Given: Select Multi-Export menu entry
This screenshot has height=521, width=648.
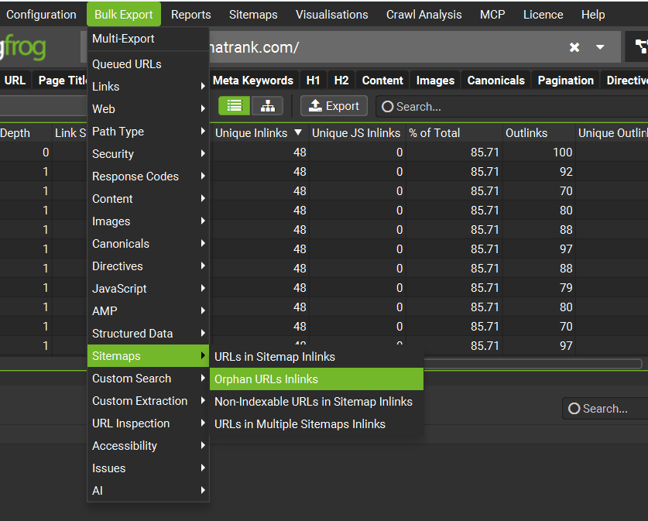Looking at the screenshot, I should click(x=148, y=39).
